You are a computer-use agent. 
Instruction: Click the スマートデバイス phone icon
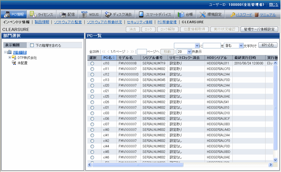(141, 14)
